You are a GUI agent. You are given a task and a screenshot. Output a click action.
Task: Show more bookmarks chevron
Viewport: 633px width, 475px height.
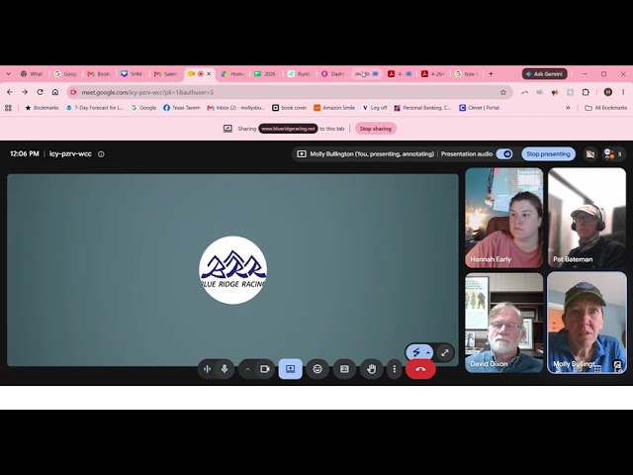point(568,108)
